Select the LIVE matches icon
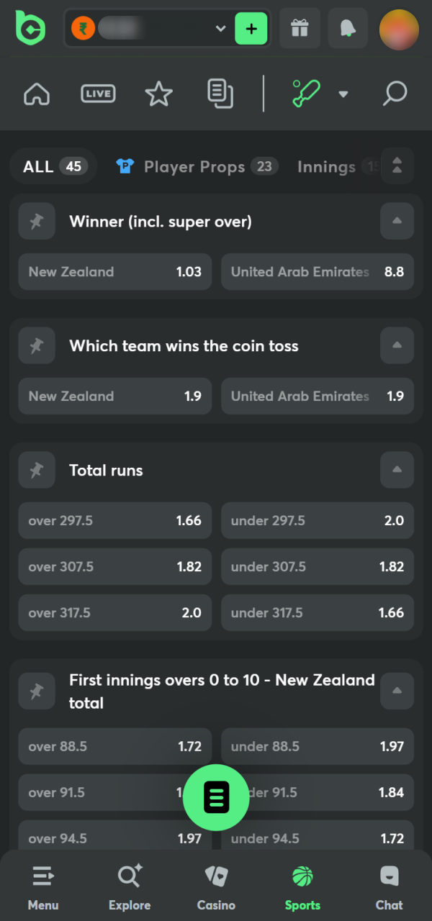The width and height of the screenshot is (432, 921). [98, 93]
